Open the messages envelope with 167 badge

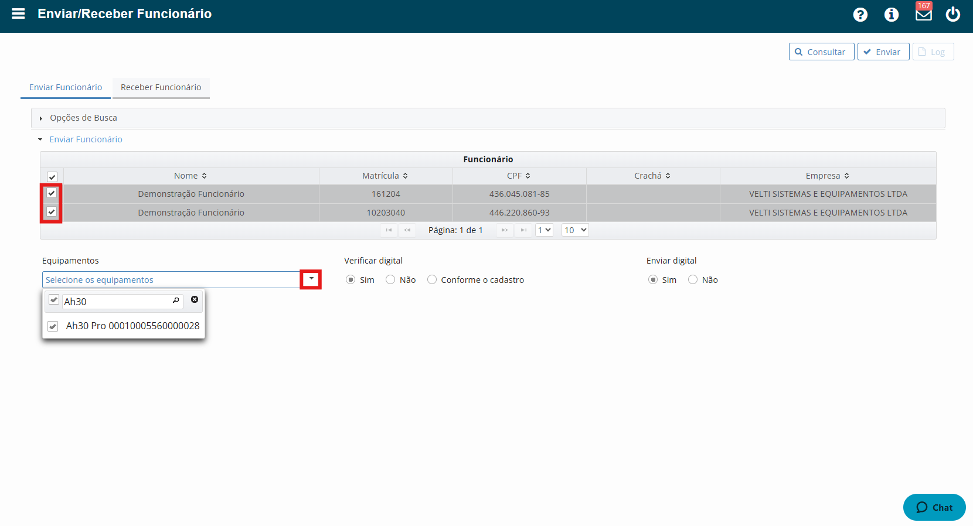pos(924,12)
